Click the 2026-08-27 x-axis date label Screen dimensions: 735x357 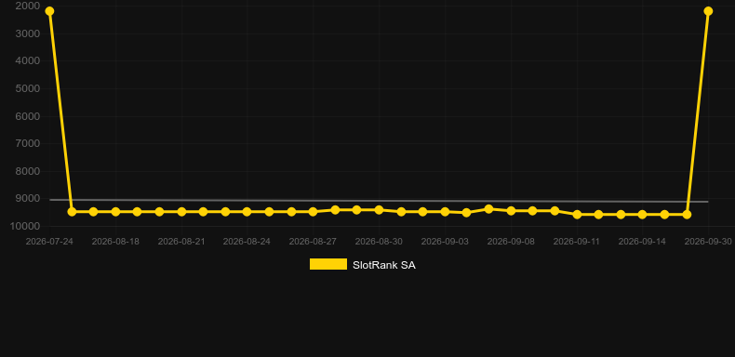click(x=314, y=242)
